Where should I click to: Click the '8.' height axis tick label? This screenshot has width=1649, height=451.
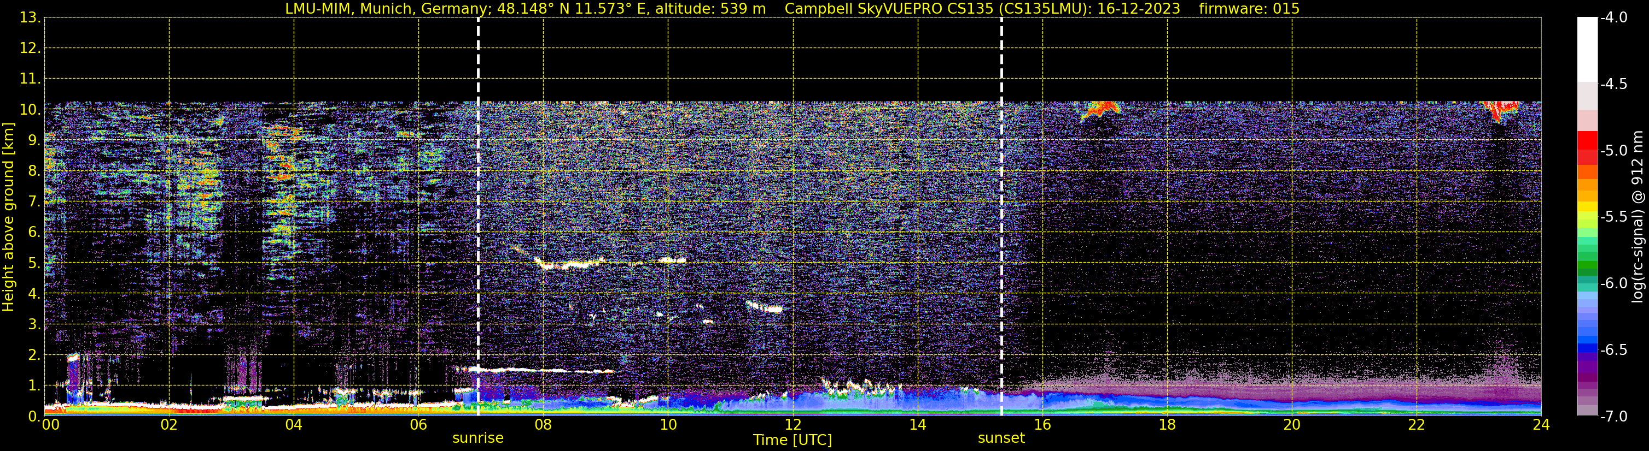[x=34, y=171]
